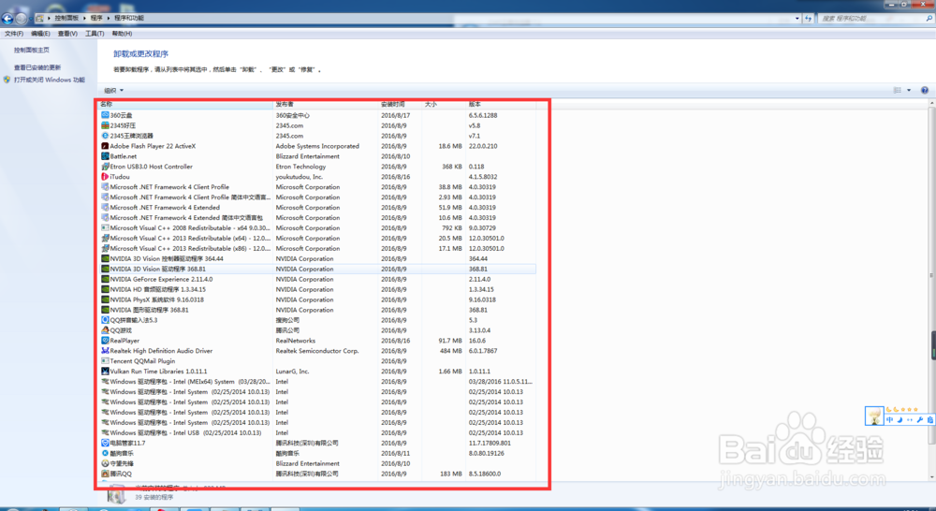
Task: Click the QQ游戏 program icon
Action: 105,330
